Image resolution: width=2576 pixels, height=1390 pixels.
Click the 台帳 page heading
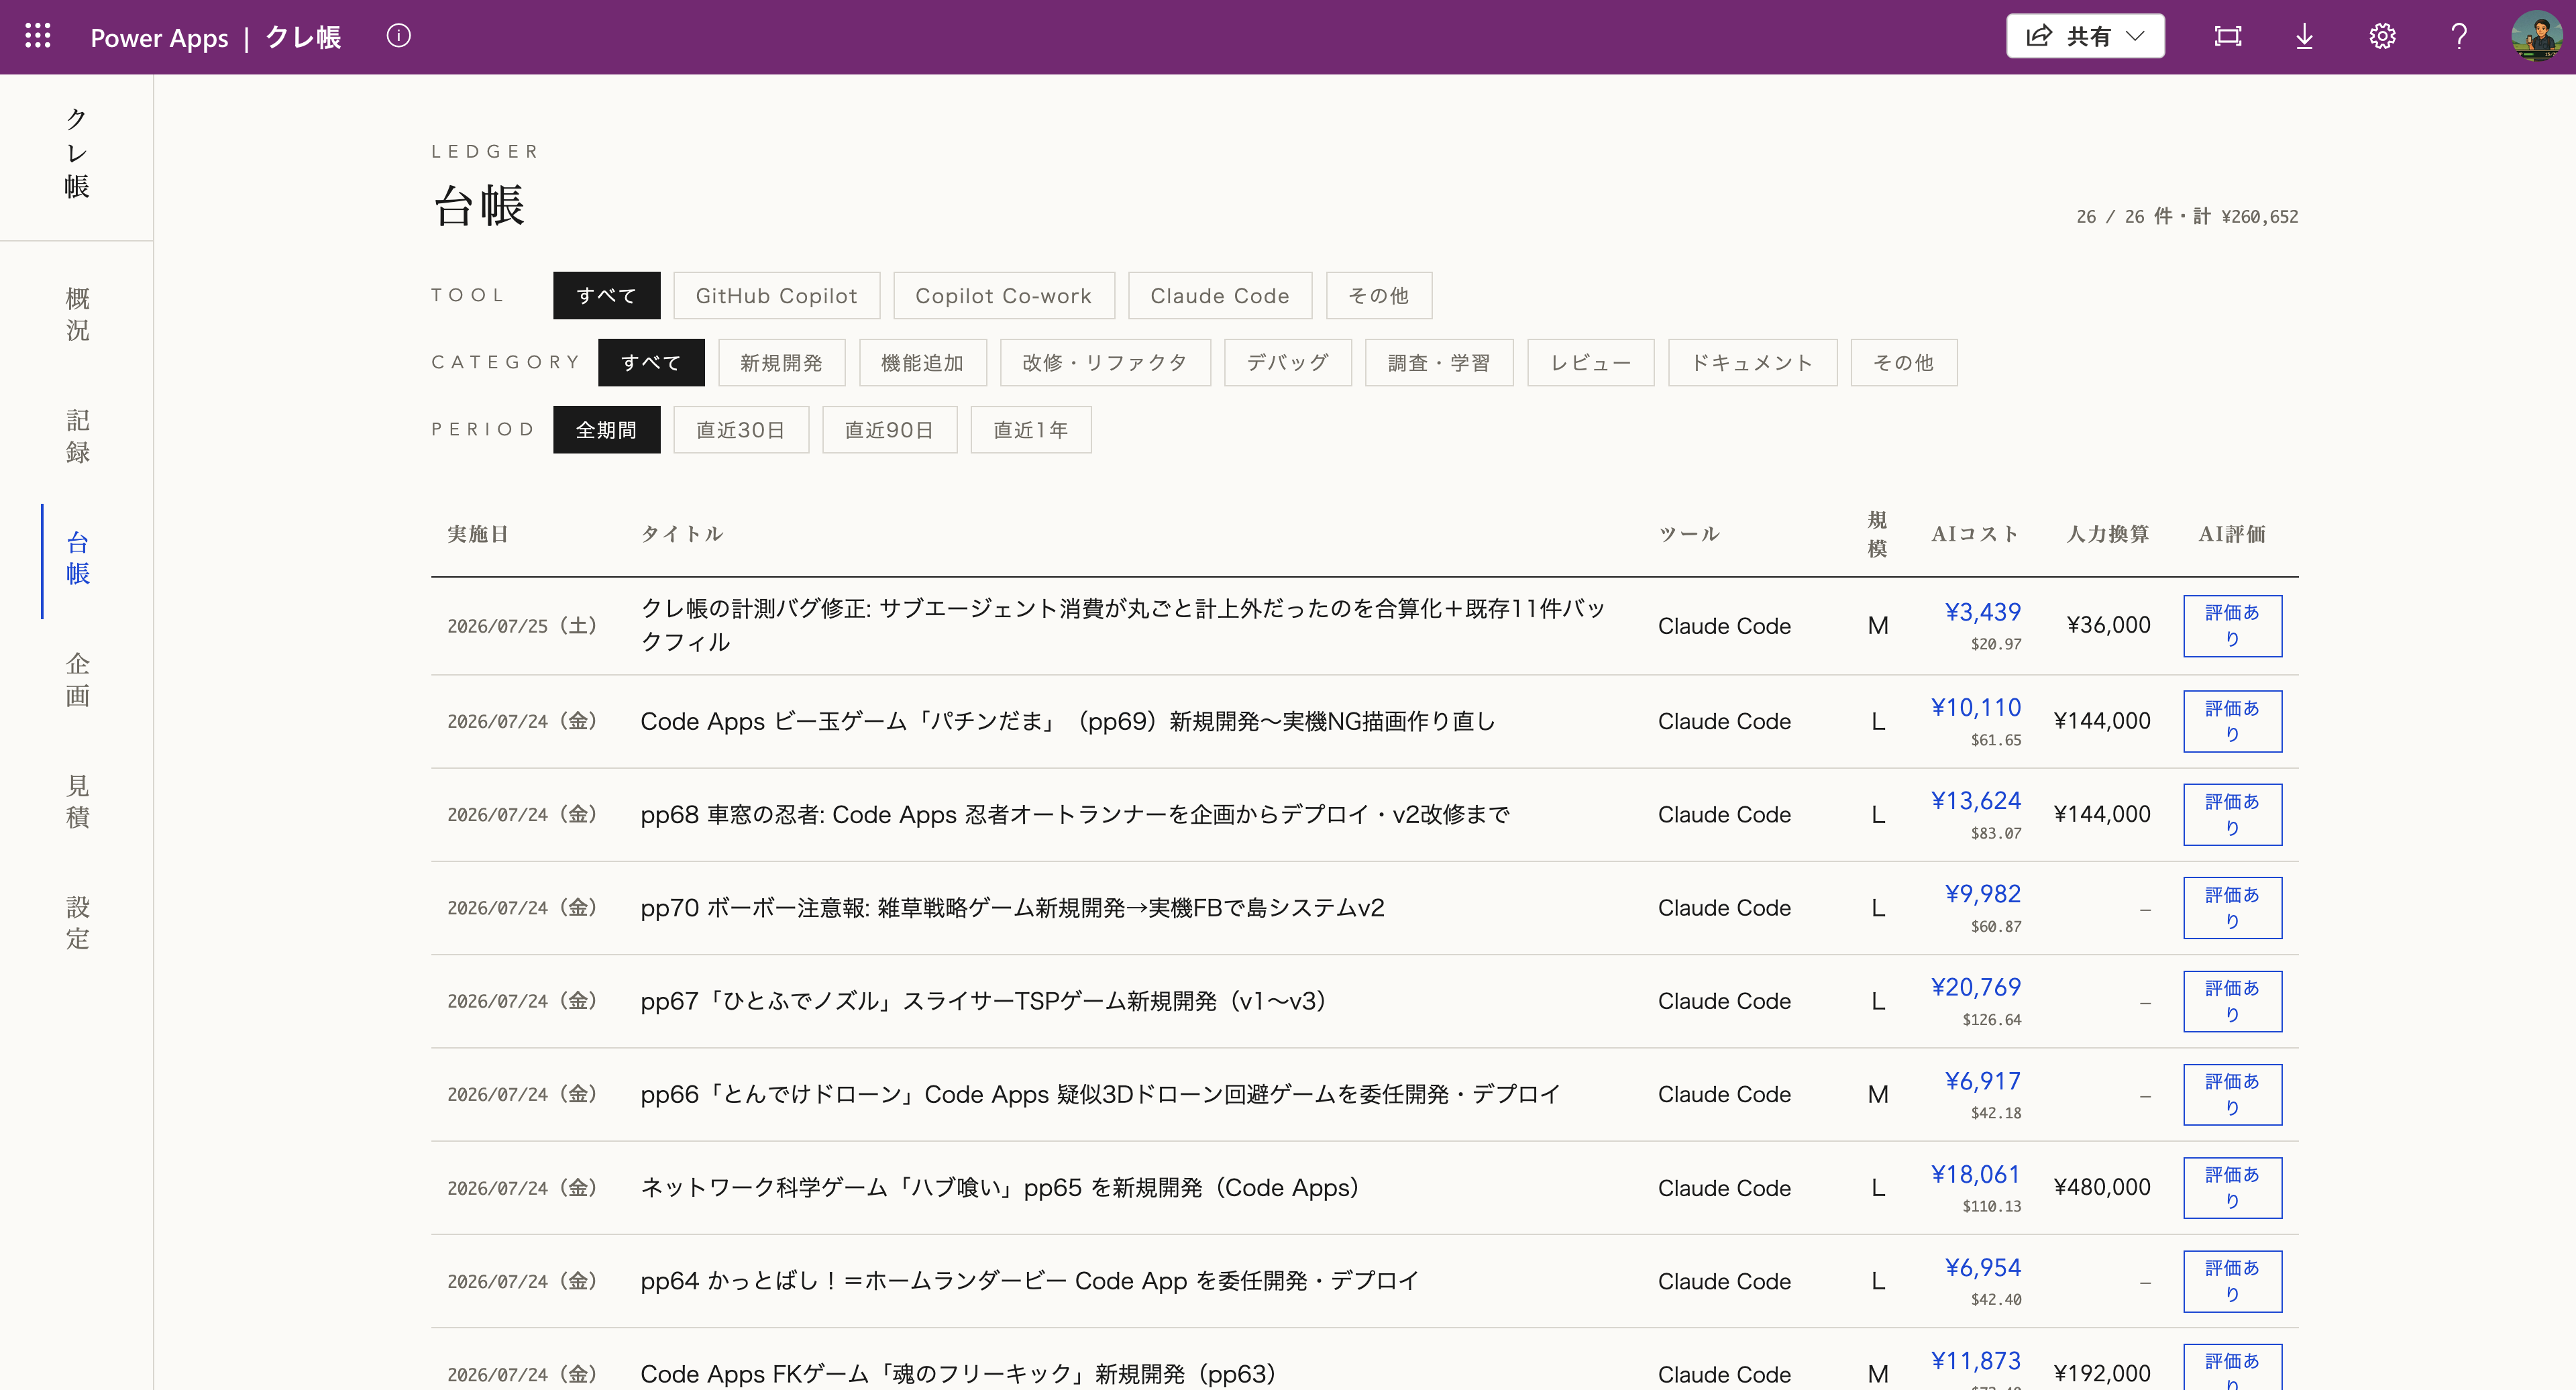tap(479, 206)
